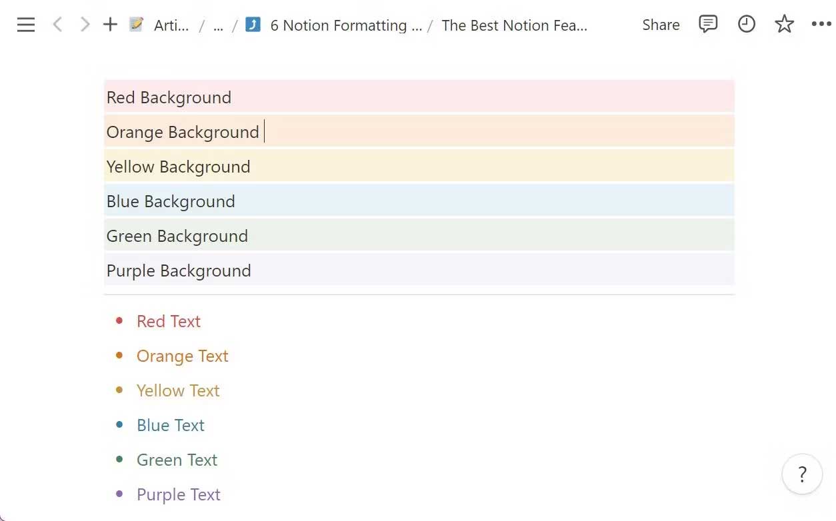Click the Share button

tap(661, 25)
